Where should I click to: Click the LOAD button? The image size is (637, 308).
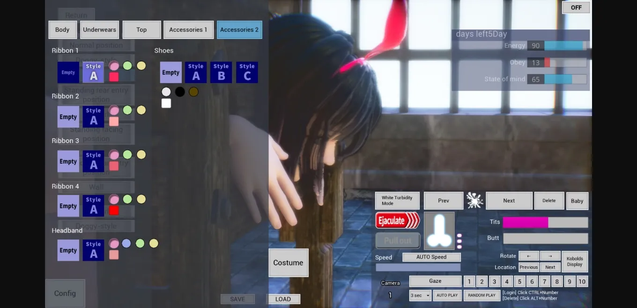tap(283, 299)
